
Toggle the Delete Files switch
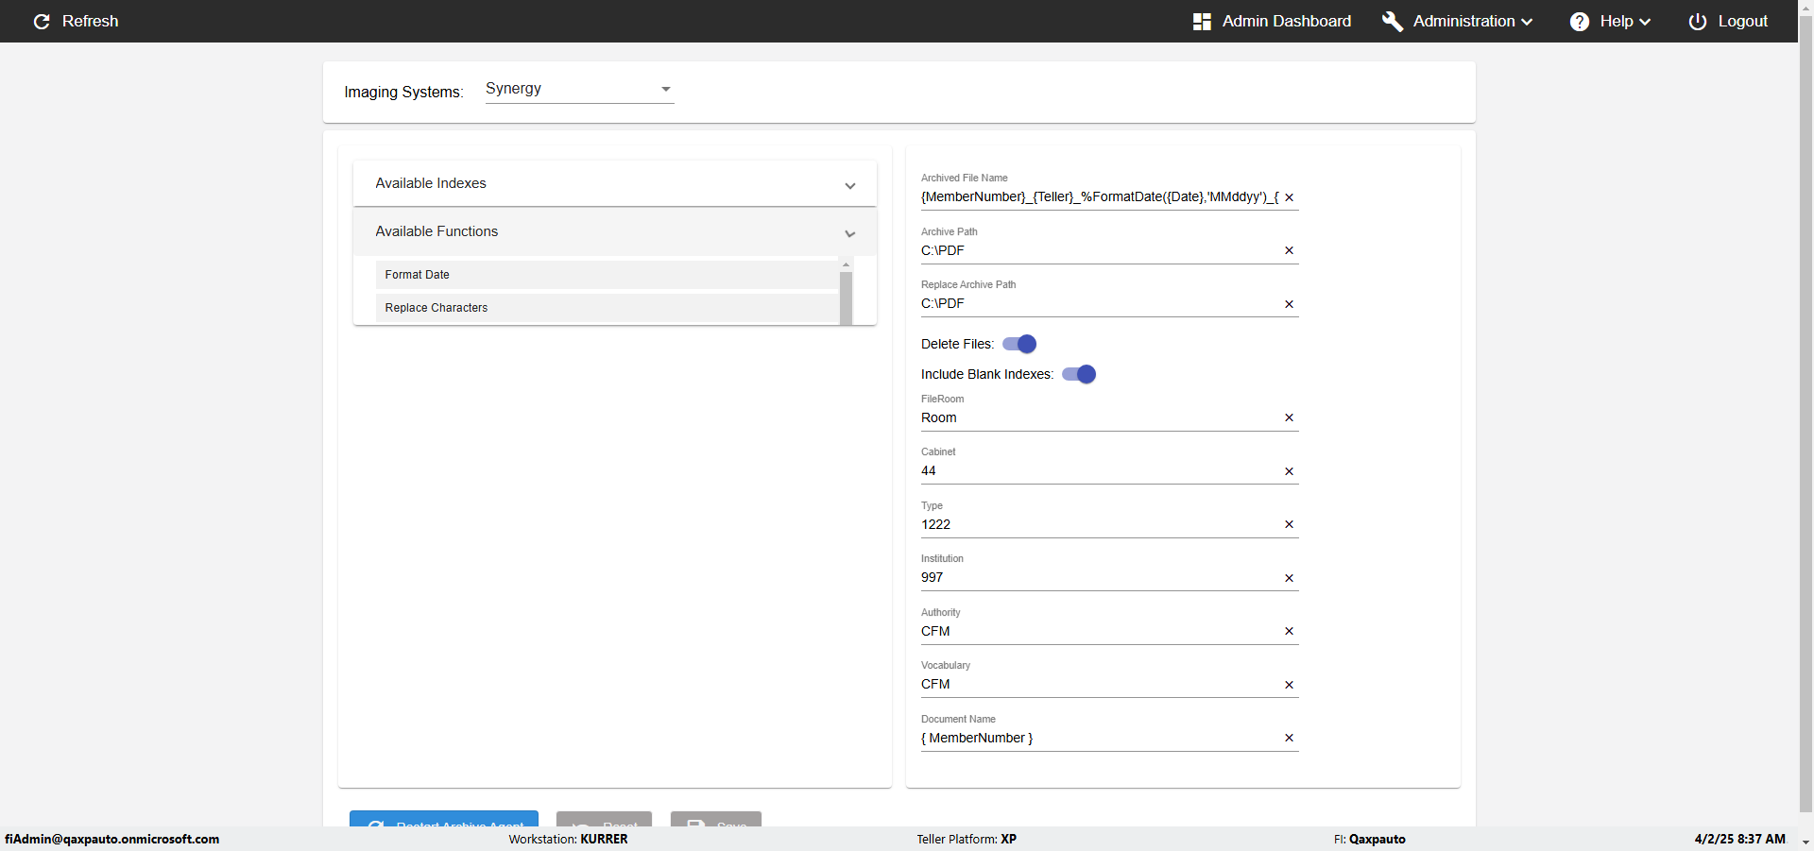click(x=1019, y=344)
